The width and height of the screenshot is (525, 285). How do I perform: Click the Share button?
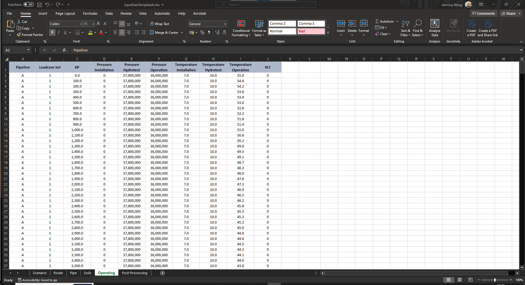510,13
